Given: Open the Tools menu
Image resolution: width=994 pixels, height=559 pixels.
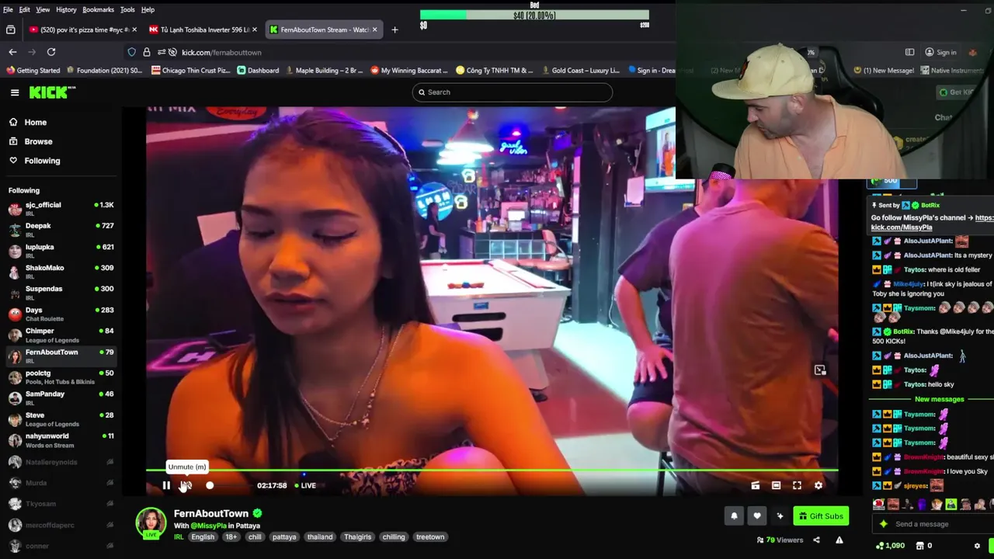Looking at the screenshot, I should click(127, 9).
